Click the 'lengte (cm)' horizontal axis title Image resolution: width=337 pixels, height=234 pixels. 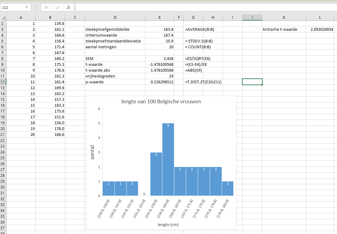168,224
